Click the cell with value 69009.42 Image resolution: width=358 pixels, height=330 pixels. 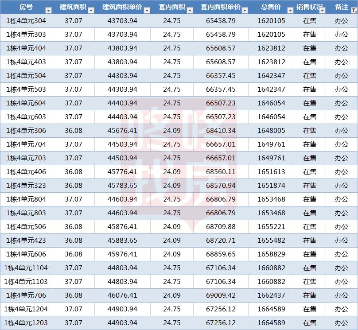[221, 295]
